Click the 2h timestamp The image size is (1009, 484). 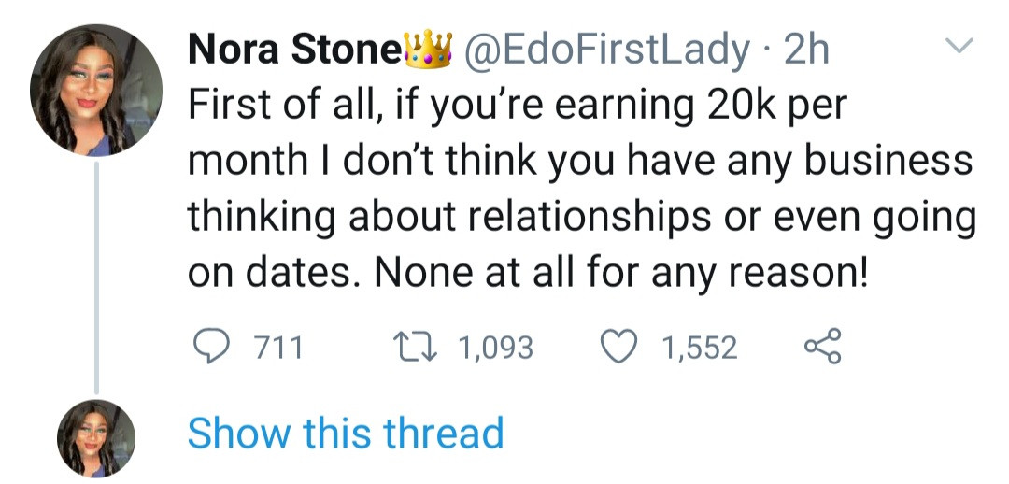pyautogui.click(x=806, y=50)
